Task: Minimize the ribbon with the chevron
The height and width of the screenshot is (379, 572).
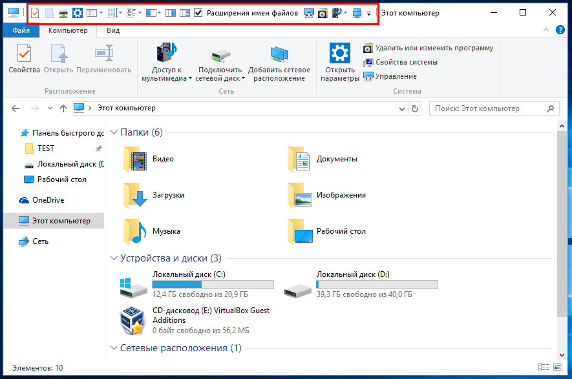Action: pos(546,30)
